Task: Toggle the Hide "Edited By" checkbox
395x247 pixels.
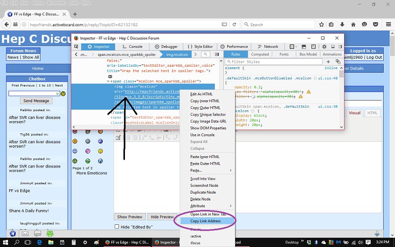Action: [117, 227]
